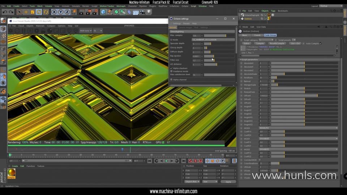Screen dimensions: 347x195
Task: Open the MoGraph menu
Action: [x=121, y=6]
